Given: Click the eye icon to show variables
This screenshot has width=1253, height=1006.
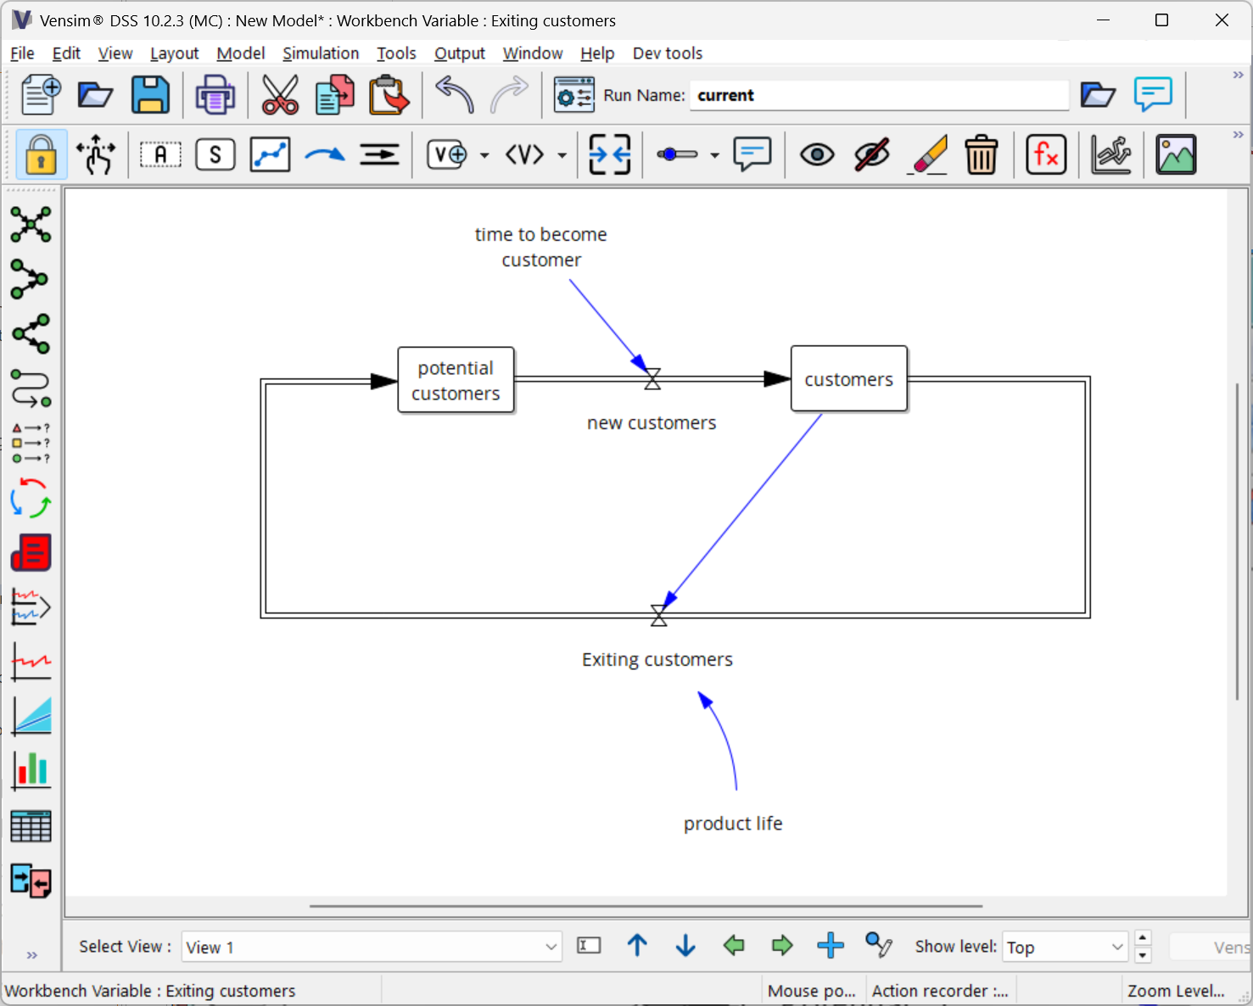Looking at the screenshot, I should [817, 155].
